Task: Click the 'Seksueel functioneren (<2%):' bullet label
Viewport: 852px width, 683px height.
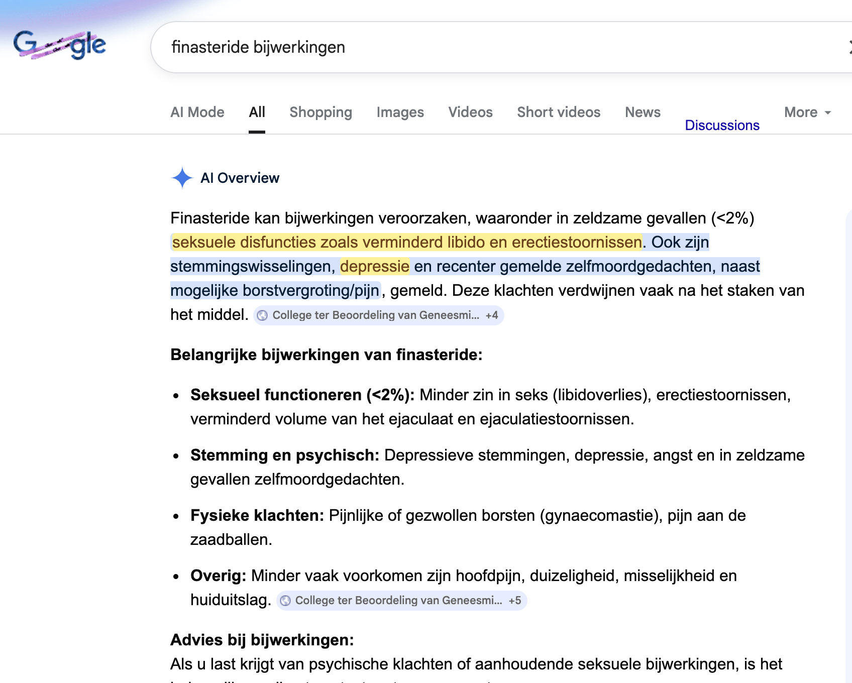Action: (302, 395)
